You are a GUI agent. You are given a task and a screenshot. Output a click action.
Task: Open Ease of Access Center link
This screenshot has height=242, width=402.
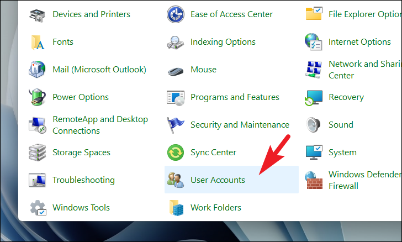231,14
